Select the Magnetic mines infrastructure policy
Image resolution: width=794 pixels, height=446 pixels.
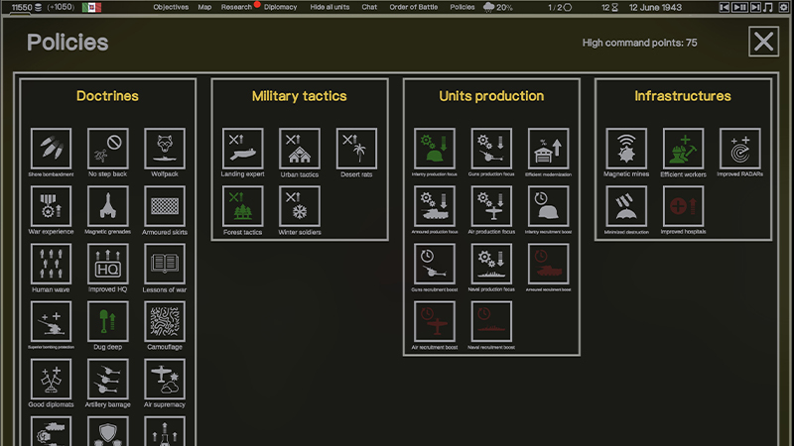pyautogui.click(x=626, y=148)
